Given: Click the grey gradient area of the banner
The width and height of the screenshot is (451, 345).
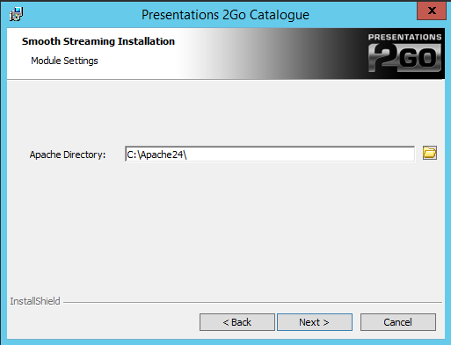Looking at the screenshot, I should click(264, 54).
